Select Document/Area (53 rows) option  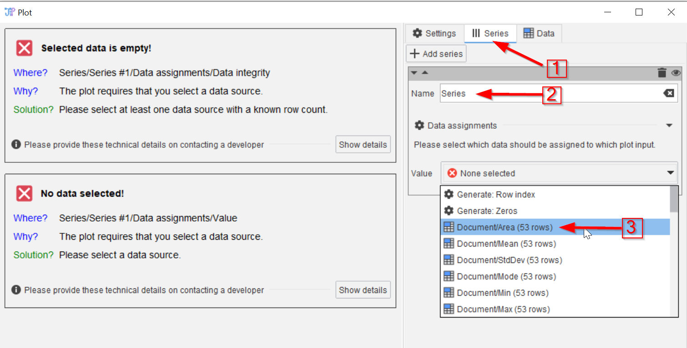tap(505, 227)
